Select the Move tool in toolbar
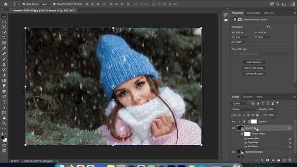Screen dimensions: 297x167 [x=4, y=16]
